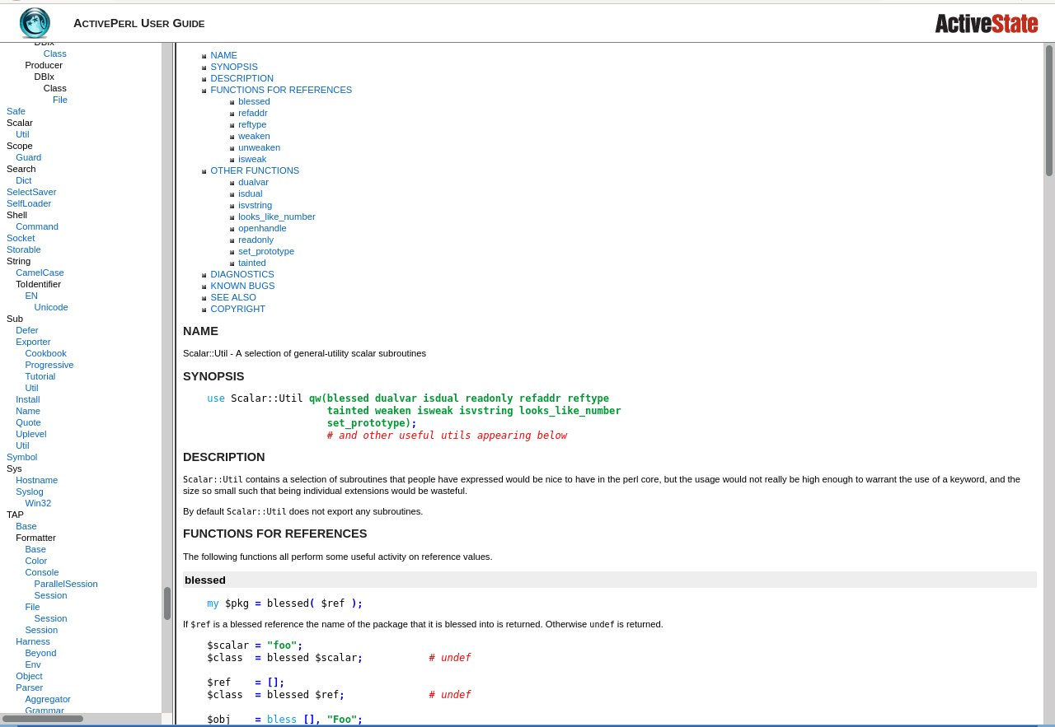Open Cookbook under Exporter in sidebar

tap(45, 353)
